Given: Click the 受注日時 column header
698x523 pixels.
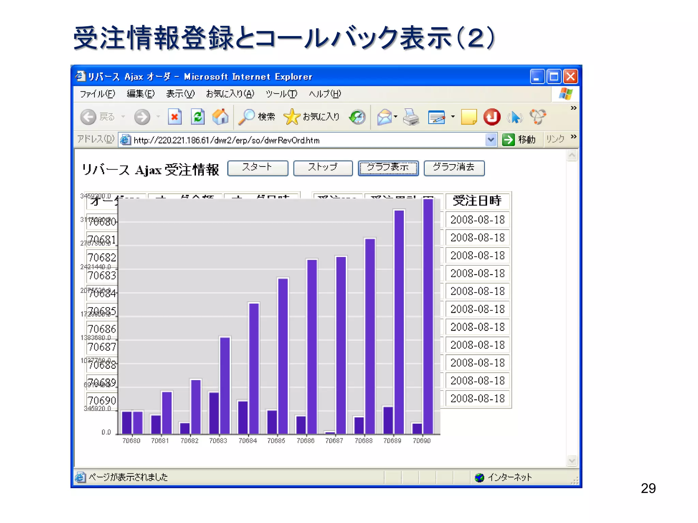Looking at the screenshot, I should point(477,201).
